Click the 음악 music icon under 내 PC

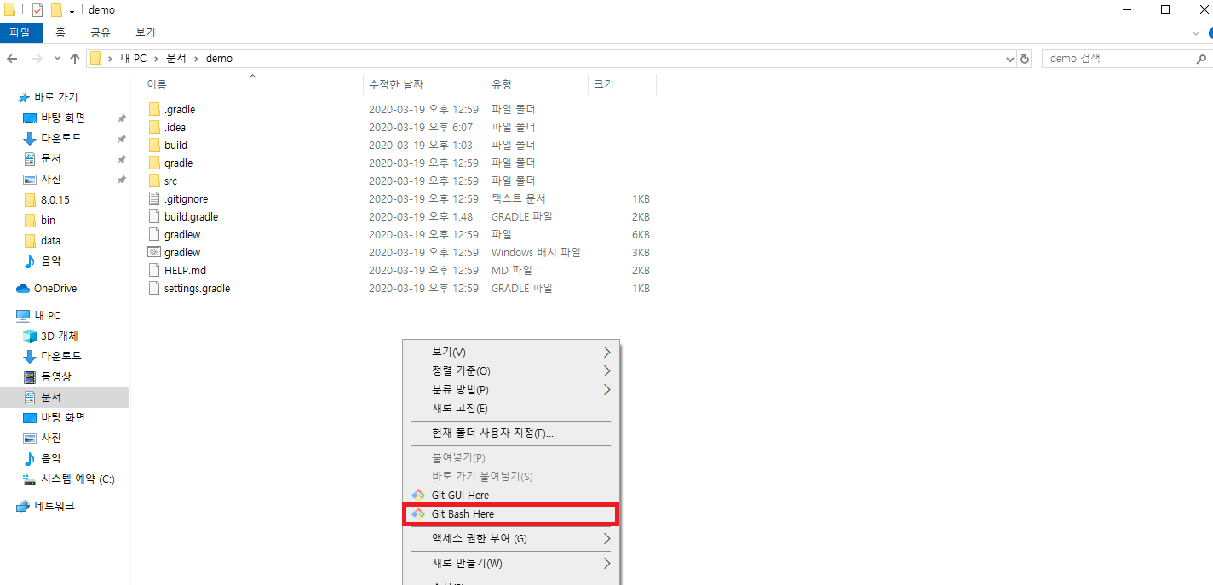click(x=30, y=458)
